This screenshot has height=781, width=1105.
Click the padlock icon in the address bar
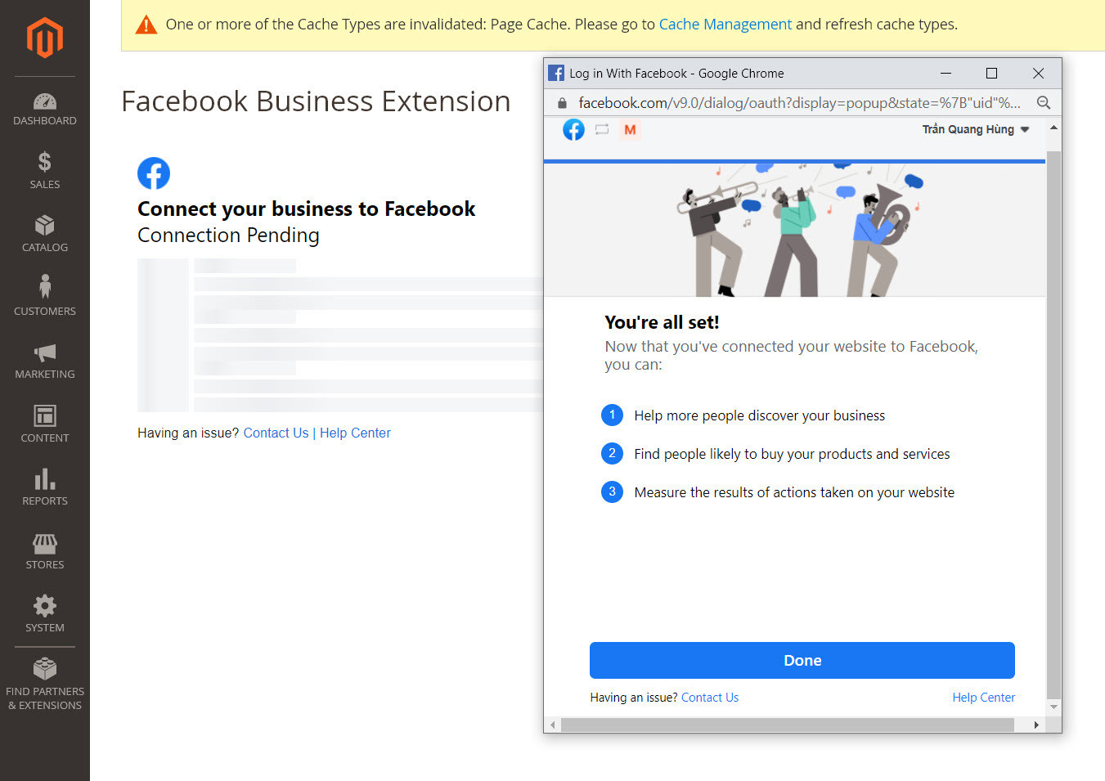coord(561,102)
